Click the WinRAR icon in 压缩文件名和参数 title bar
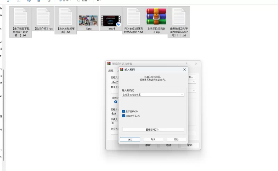Viewport: 278px width, 171px height. click(109, 64)
